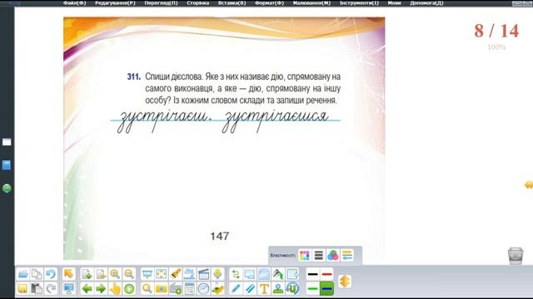Click the microphone icon
The height and width of the screenshot is (299, 533).
click(x=217, y=274)
